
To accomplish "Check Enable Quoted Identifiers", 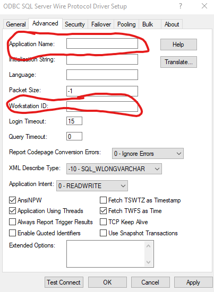I will pyautogui.click(x=13, y=233).
